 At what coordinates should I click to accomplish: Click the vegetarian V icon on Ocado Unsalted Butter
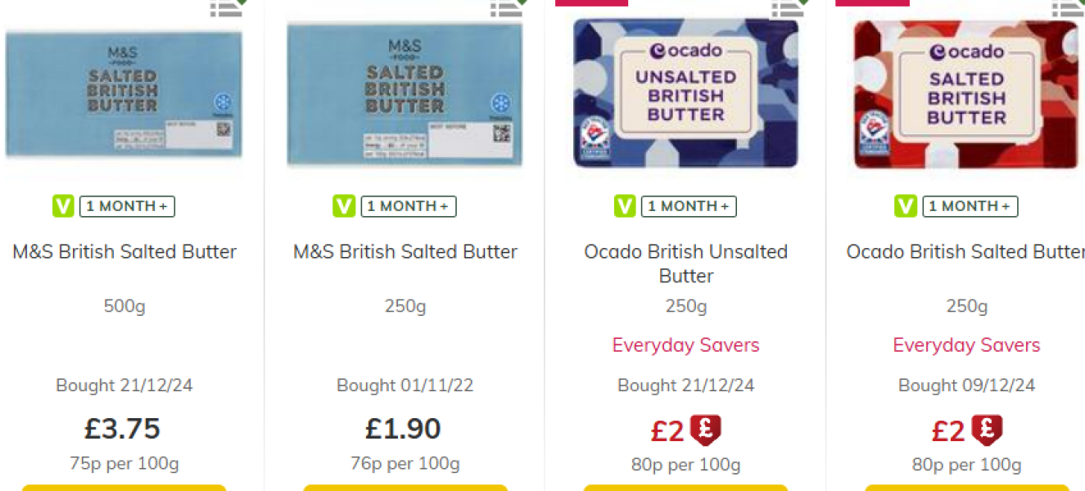tap(624, 206)
